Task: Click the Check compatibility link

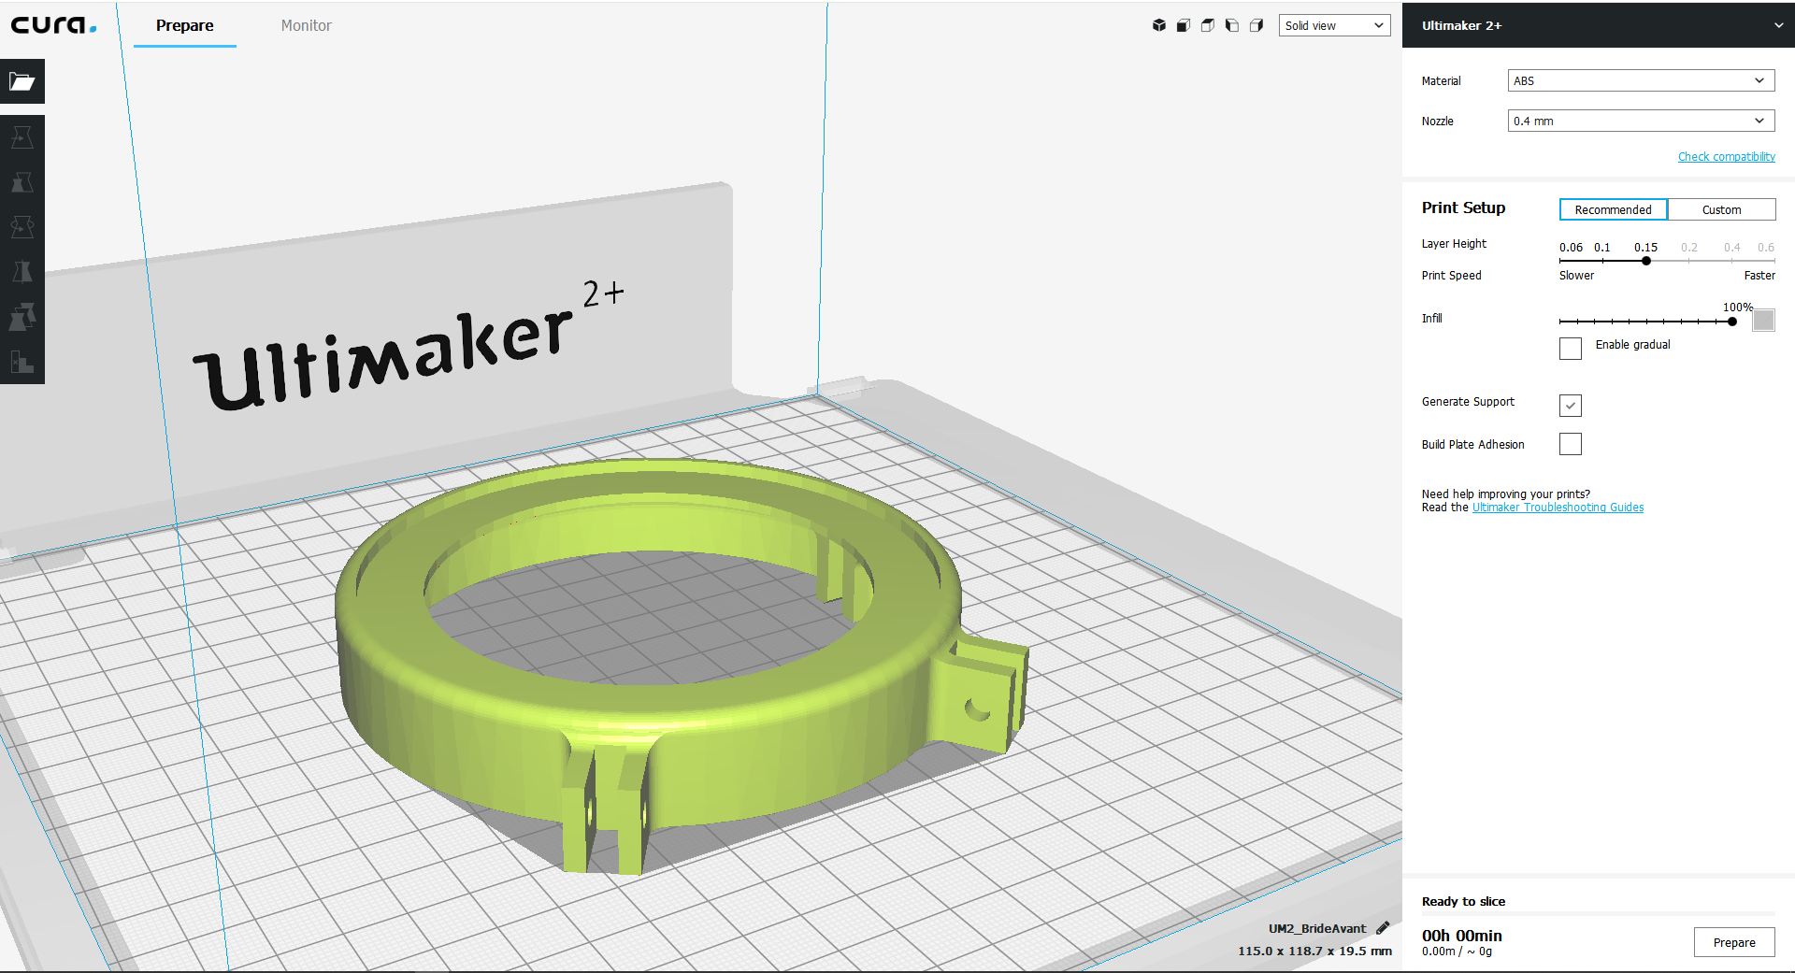Action: 1726,157
